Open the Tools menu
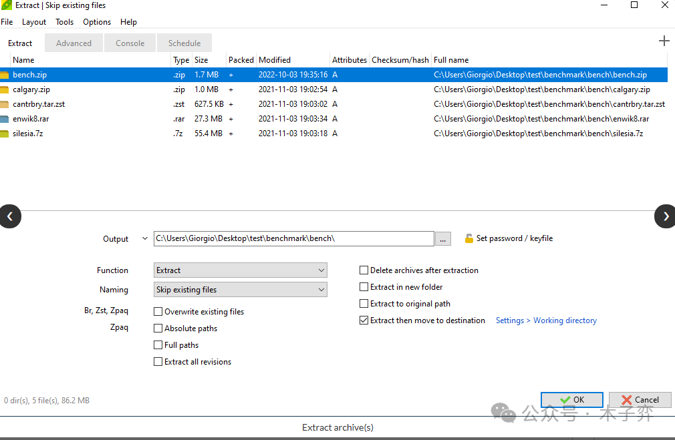 click(x=65, y=22)
